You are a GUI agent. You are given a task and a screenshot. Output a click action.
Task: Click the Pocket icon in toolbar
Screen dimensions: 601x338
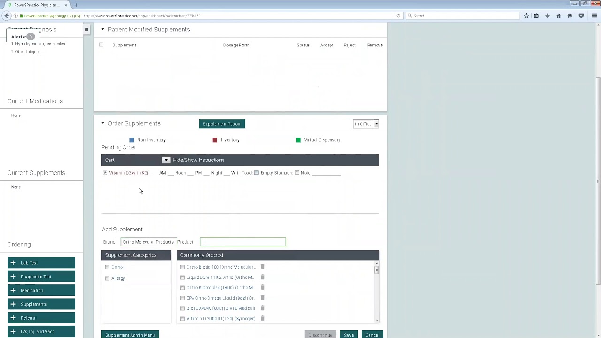[x=581, y=16]
